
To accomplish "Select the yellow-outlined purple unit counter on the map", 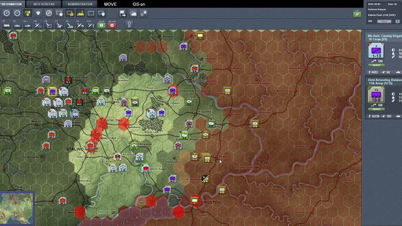I will click(53, 92).
